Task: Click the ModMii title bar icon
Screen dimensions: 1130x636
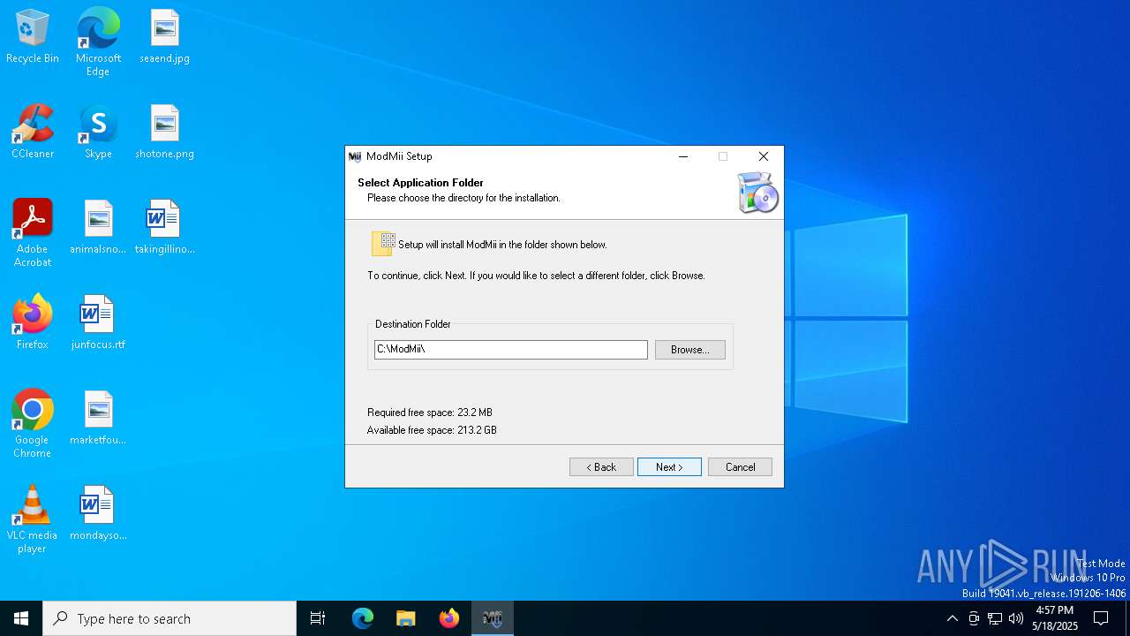Action: click(355, 156)
